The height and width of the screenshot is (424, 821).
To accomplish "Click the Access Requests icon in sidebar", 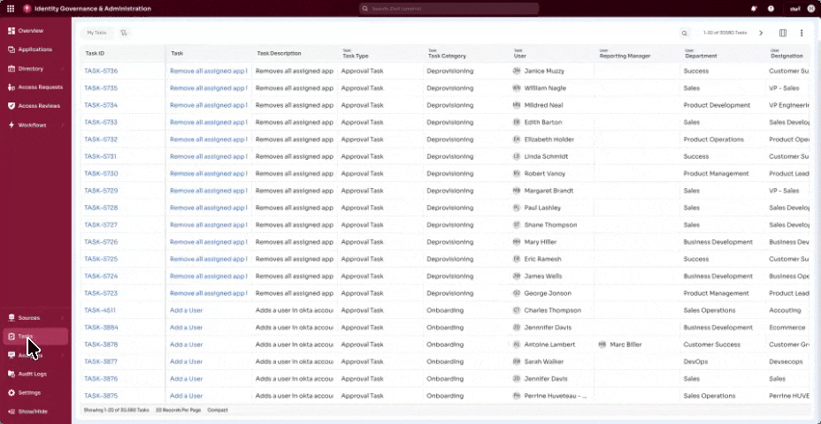I will (11, 87).
